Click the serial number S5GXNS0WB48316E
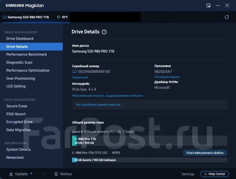 94,72
